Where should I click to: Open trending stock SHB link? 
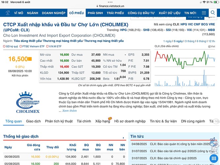[x=146, y=30]
